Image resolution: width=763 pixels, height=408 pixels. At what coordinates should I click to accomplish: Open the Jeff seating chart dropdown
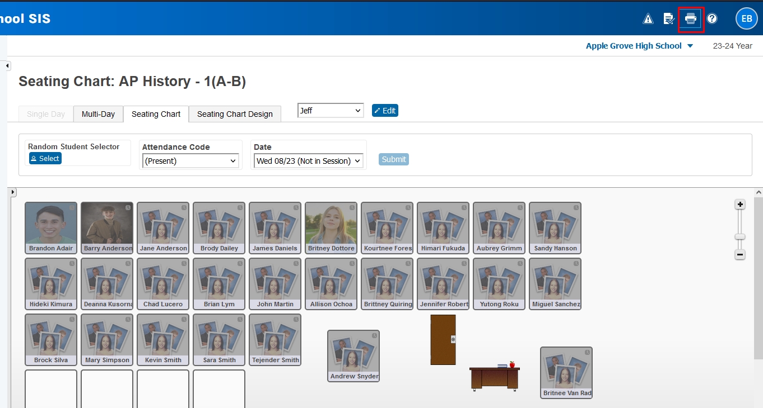pyautogui.click(x=331, y=111)
